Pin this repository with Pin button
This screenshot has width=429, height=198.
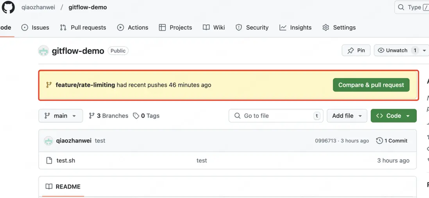click(x=356, y=50)
